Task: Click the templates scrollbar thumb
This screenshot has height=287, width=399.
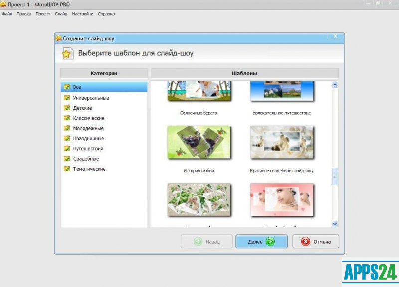Action: click(x=335, y=176)
